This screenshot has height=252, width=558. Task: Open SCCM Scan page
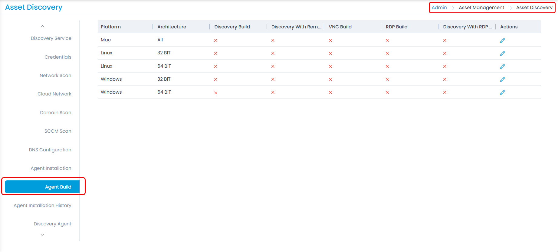pos(58,131)
